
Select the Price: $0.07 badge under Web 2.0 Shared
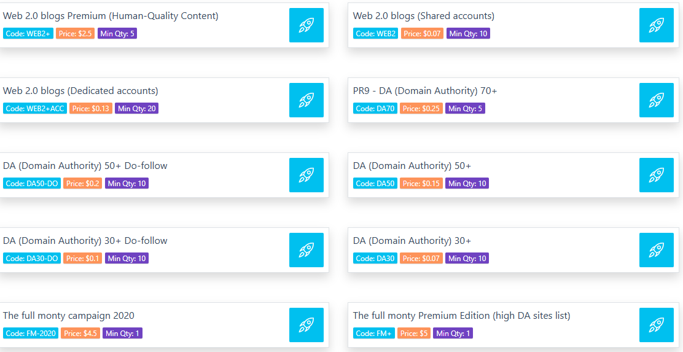(x=422, y=34)
